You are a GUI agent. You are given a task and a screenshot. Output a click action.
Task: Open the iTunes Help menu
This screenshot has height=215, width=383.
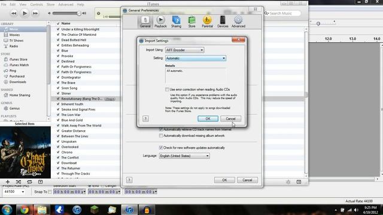(80, 4)
